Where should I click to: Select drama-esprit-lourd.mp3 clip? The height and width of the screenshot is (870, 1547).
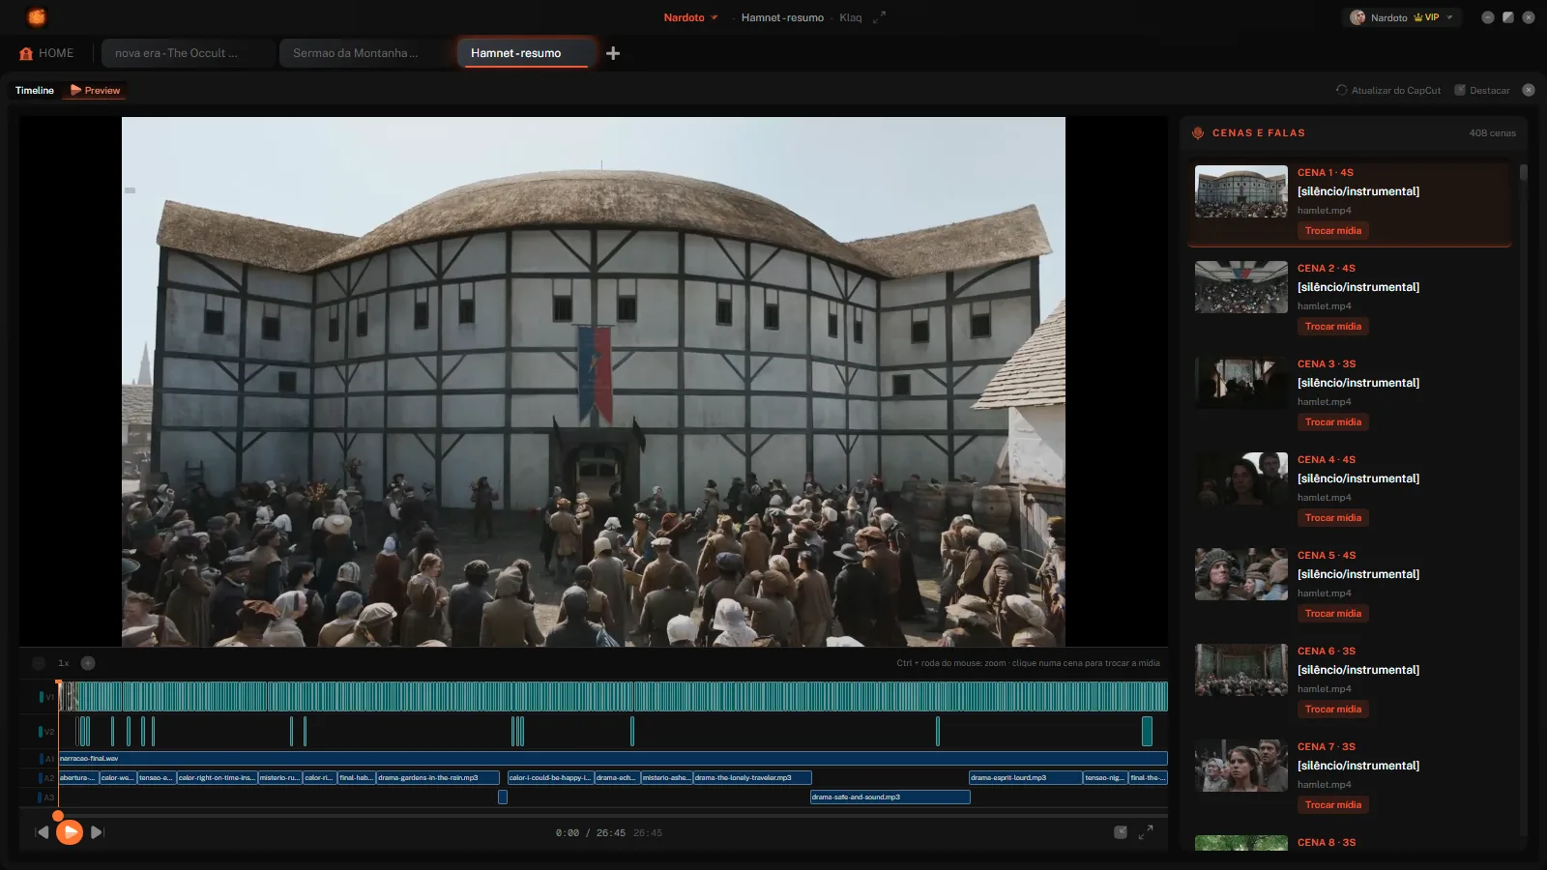pos(1026,778)
